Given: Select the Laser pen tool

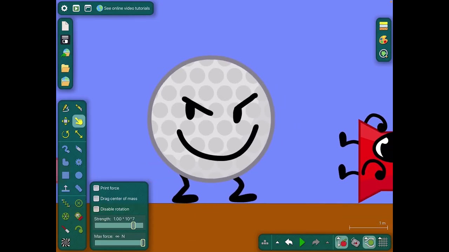Looking at the screenshot, I should (66, 230).
